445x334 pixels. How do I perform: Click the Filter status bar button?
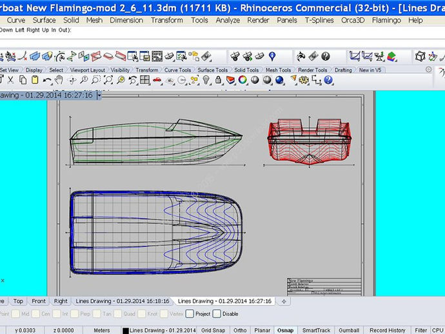click(420, 330)
